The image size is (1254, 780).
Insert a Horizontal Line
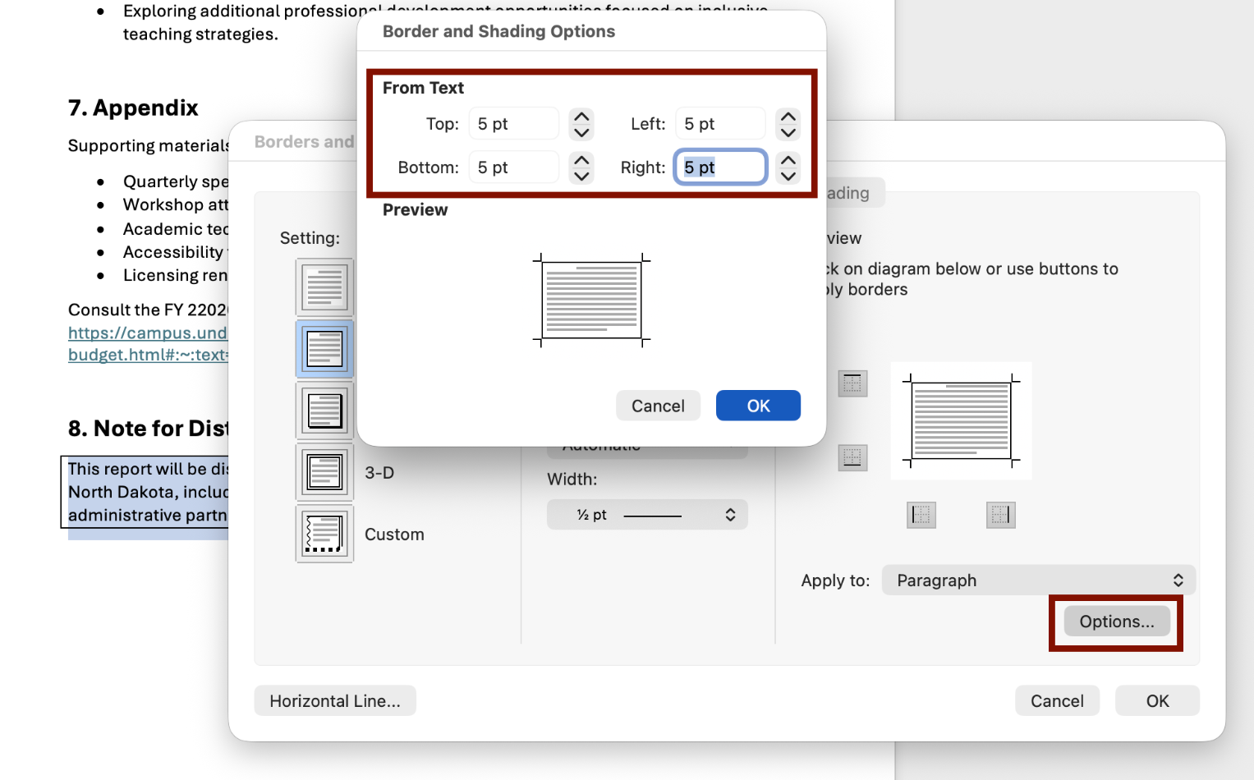tap(334, 700)
